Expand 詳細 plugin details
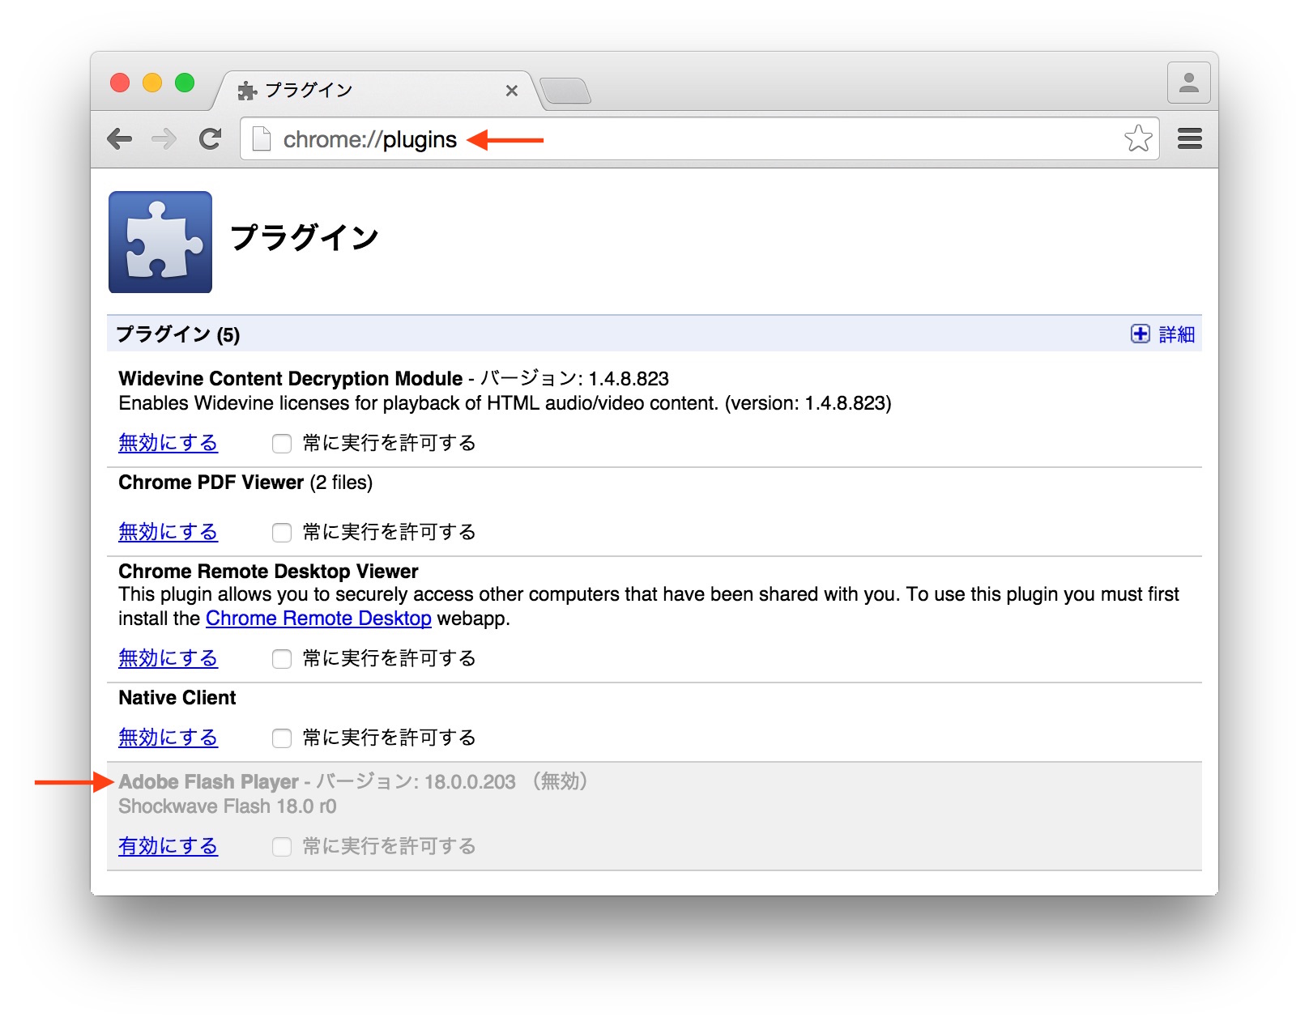This screenshot has height=1025, width=1309. tap(1162, 334)
